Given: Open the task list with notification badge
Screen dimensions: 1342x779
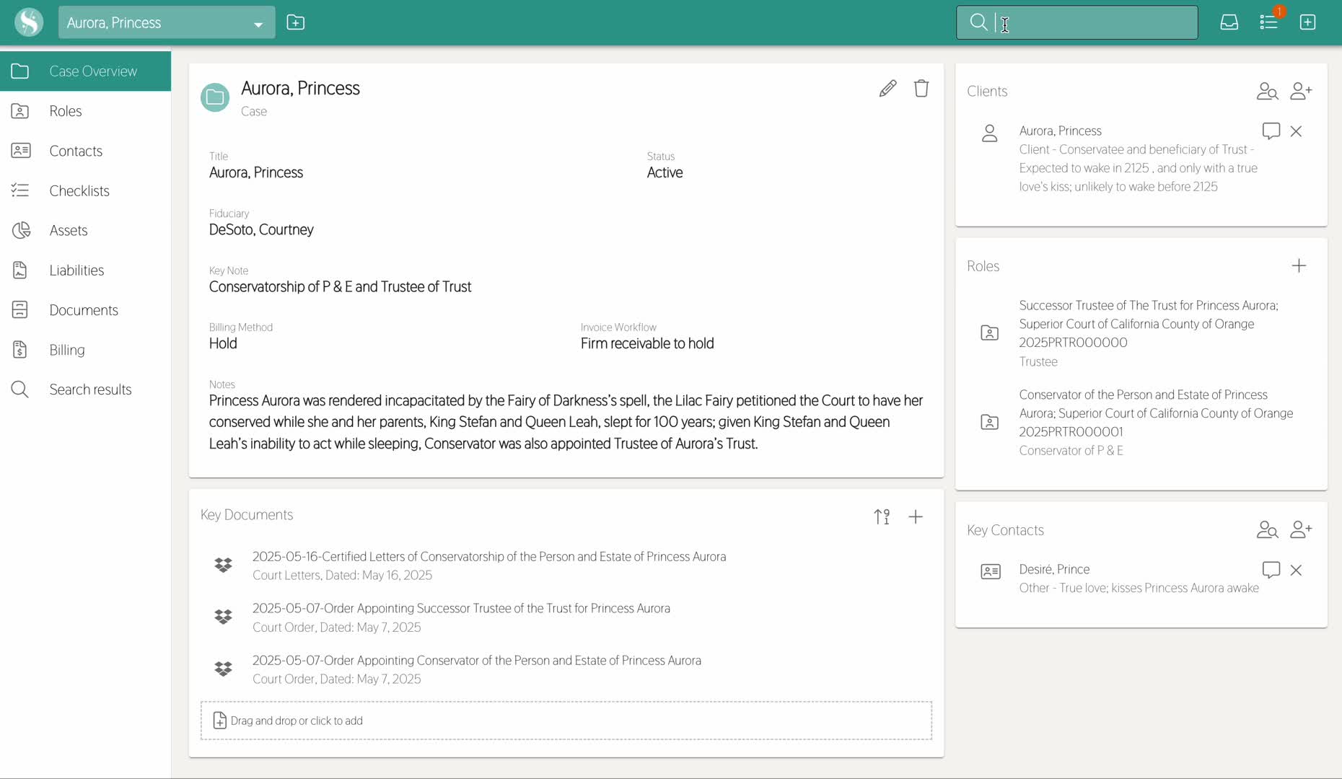Looking at the screenshot, I should (1269, 22).
